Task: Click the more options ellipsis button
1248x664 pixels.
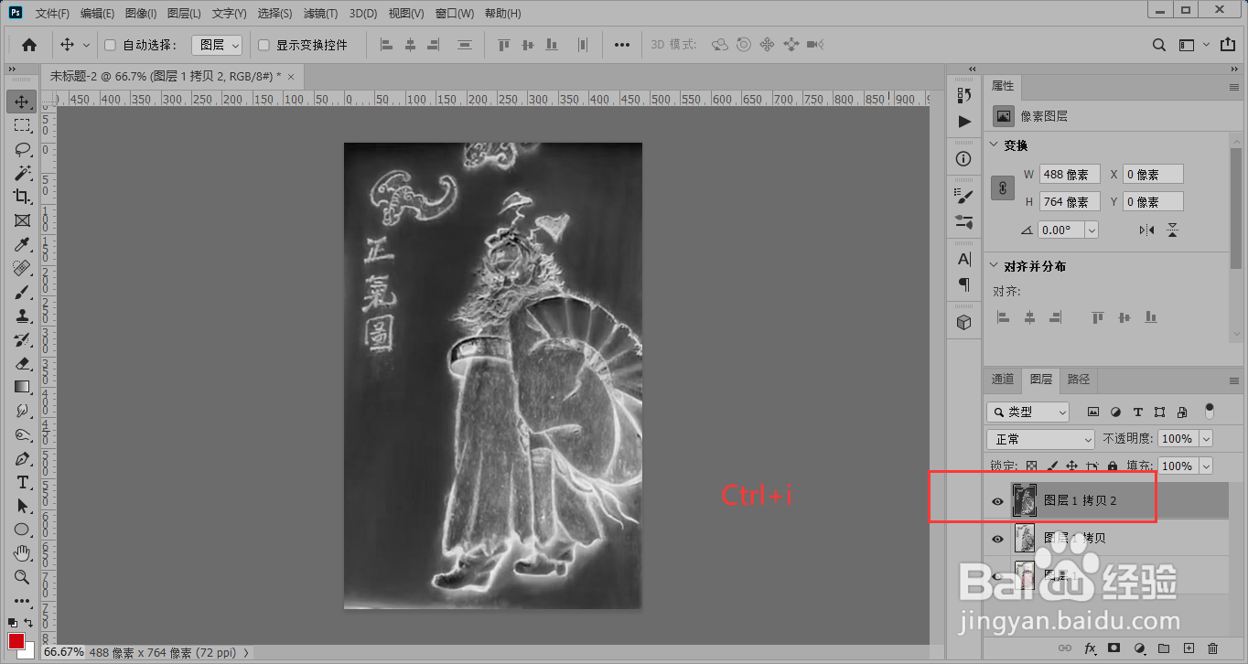Action: click(x=622, y=45)
